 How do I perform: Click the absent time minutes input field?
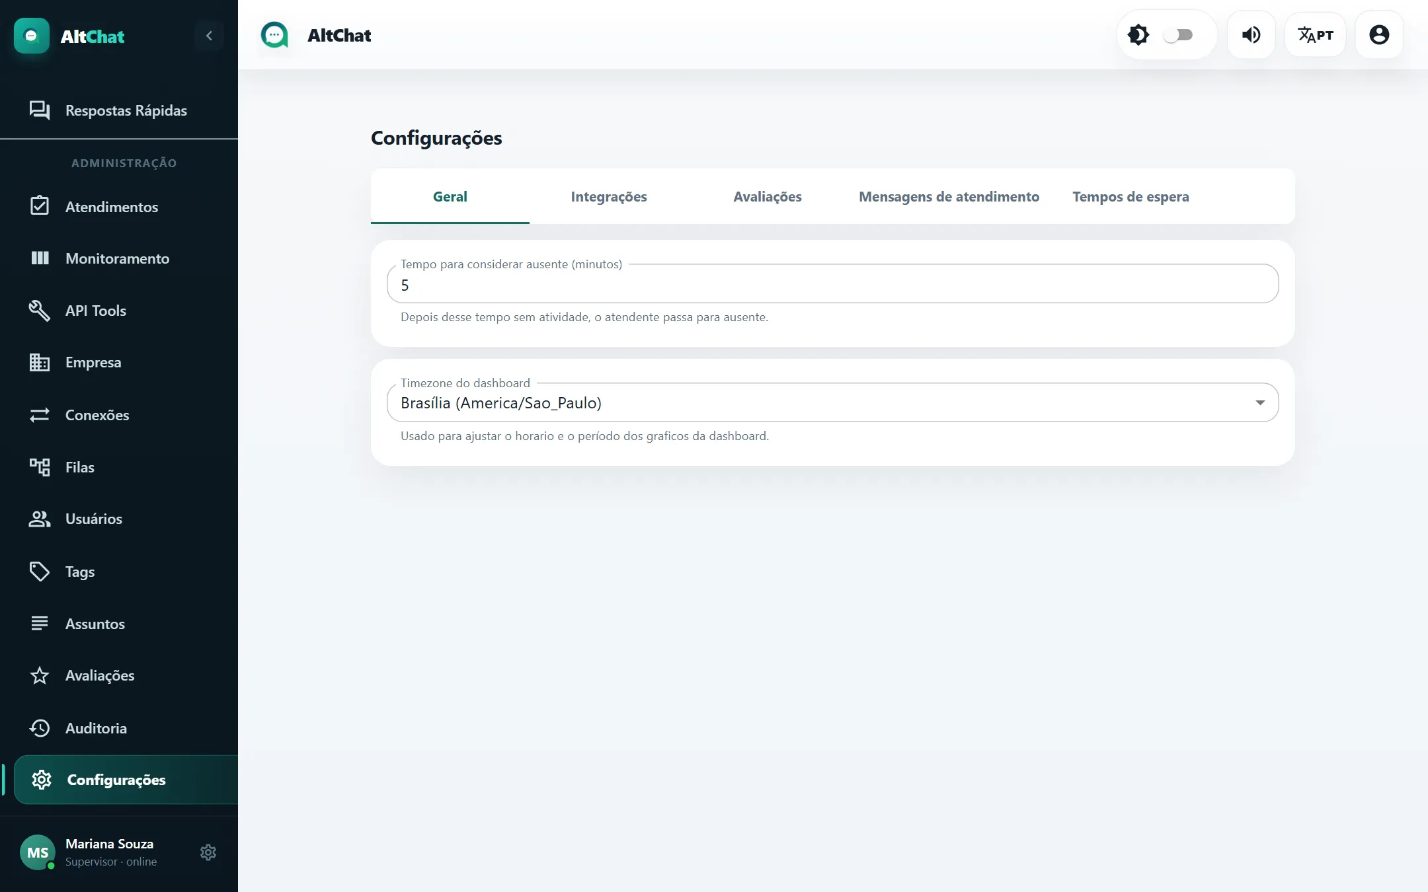[x=833, y=285]
